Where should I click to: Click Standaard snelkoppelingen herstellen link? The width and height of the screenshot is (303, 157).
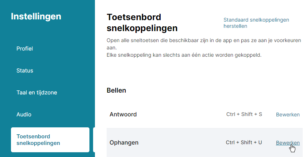(256, 23)
